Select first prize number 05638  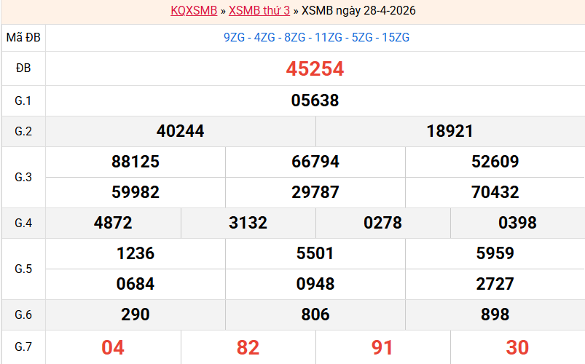[315, 100]
